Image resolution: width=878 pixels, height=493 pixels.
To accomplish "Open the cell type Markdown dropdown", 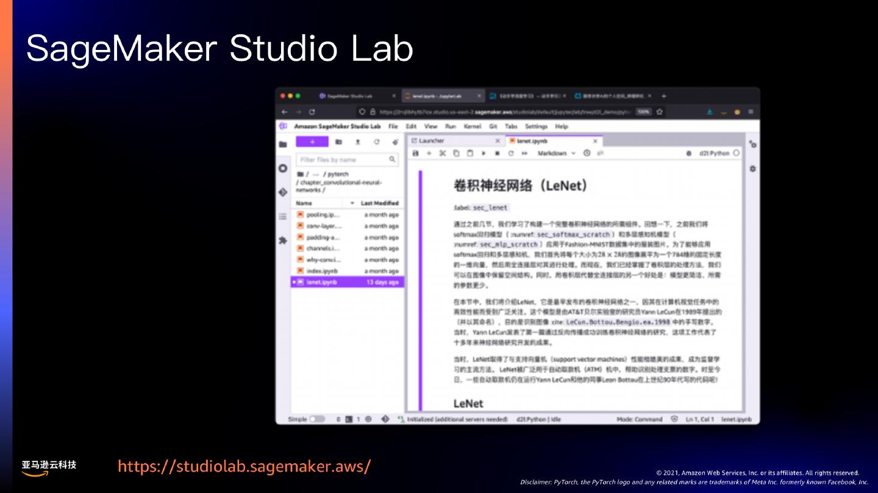I will click(556, 153).
